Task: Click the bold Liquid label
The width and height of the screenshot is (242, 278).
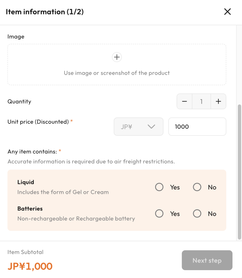Action: (x=26, y=182)
